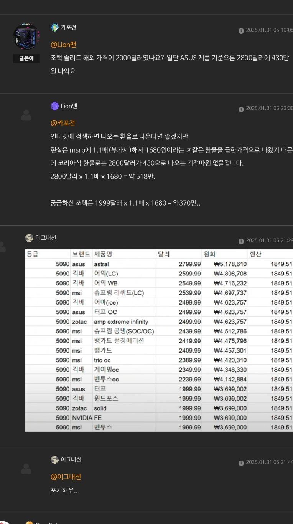Open 카포전's profile nickname in first comment
This screenshot has height=524, width=293.
[x=68, y=27]
